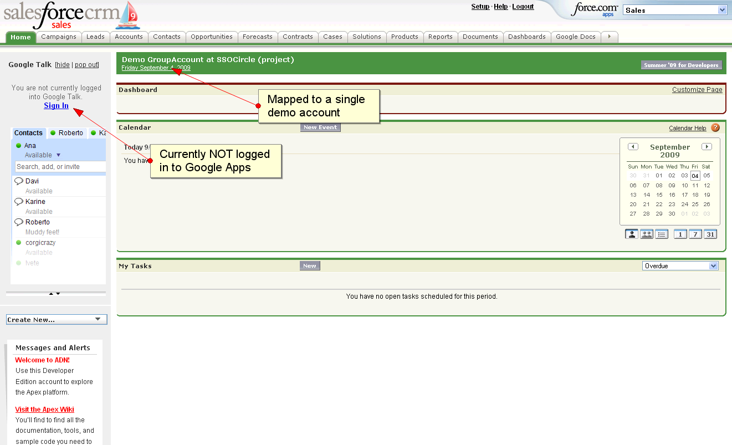Open the Reports tab
732x445 pixels.
tap(441, 37)
